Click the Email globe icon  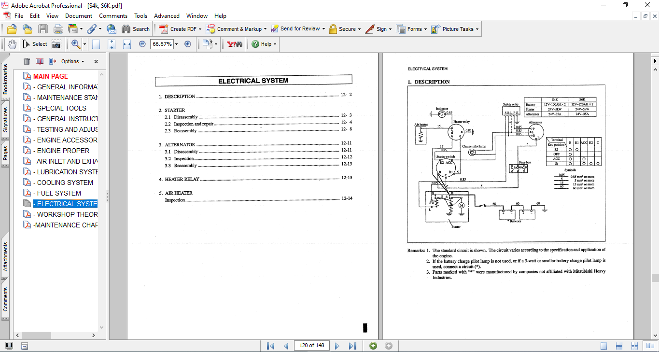(x=111, y=29)
